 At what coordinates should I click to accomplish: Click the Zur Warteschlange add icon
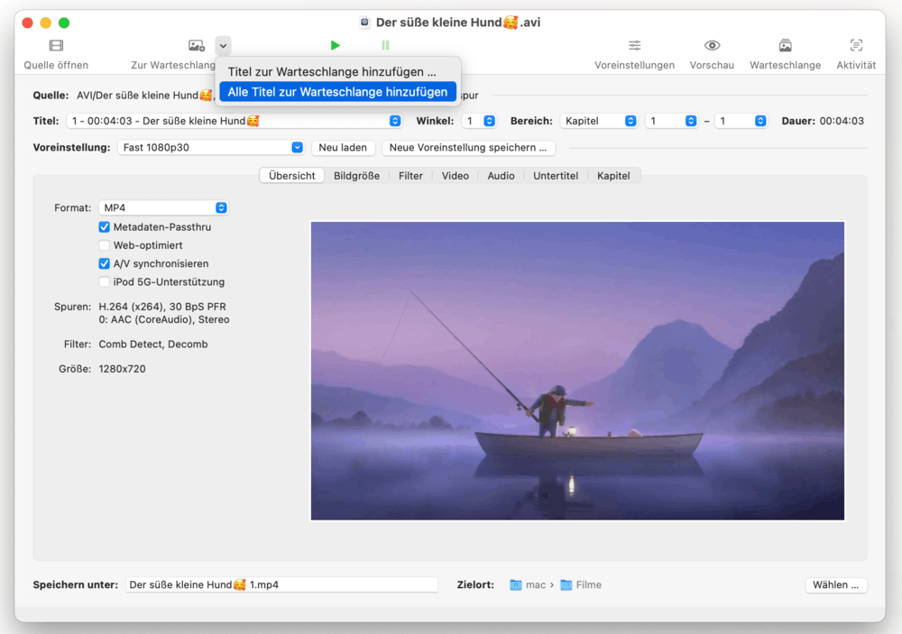[x=196, y=46]
